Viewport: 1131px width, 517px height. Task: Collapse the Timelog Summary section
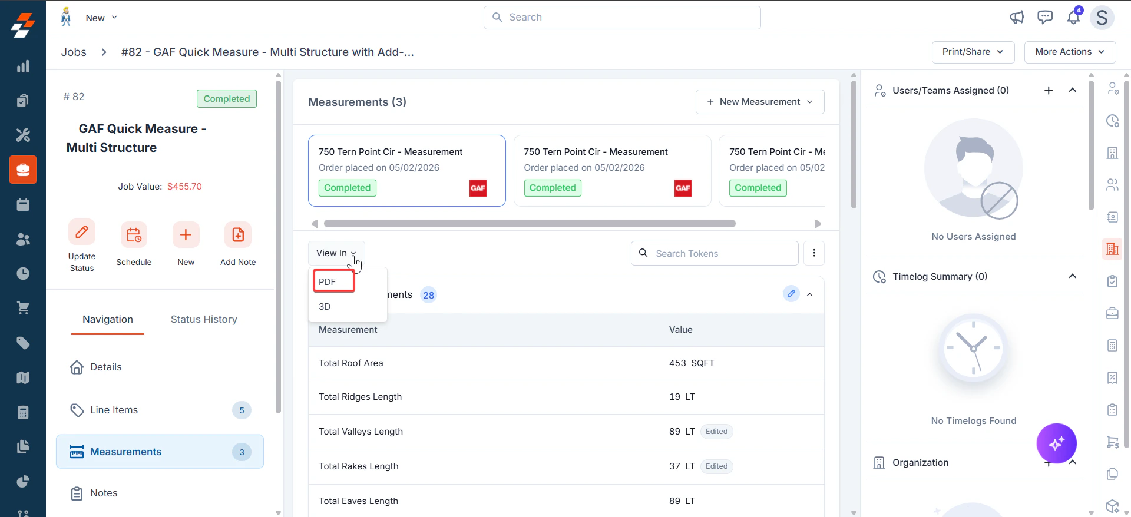click(x=1073, y=276)
